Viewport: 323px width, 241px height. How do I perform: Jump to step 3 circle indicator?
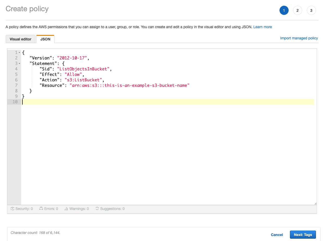pos(311,10)
